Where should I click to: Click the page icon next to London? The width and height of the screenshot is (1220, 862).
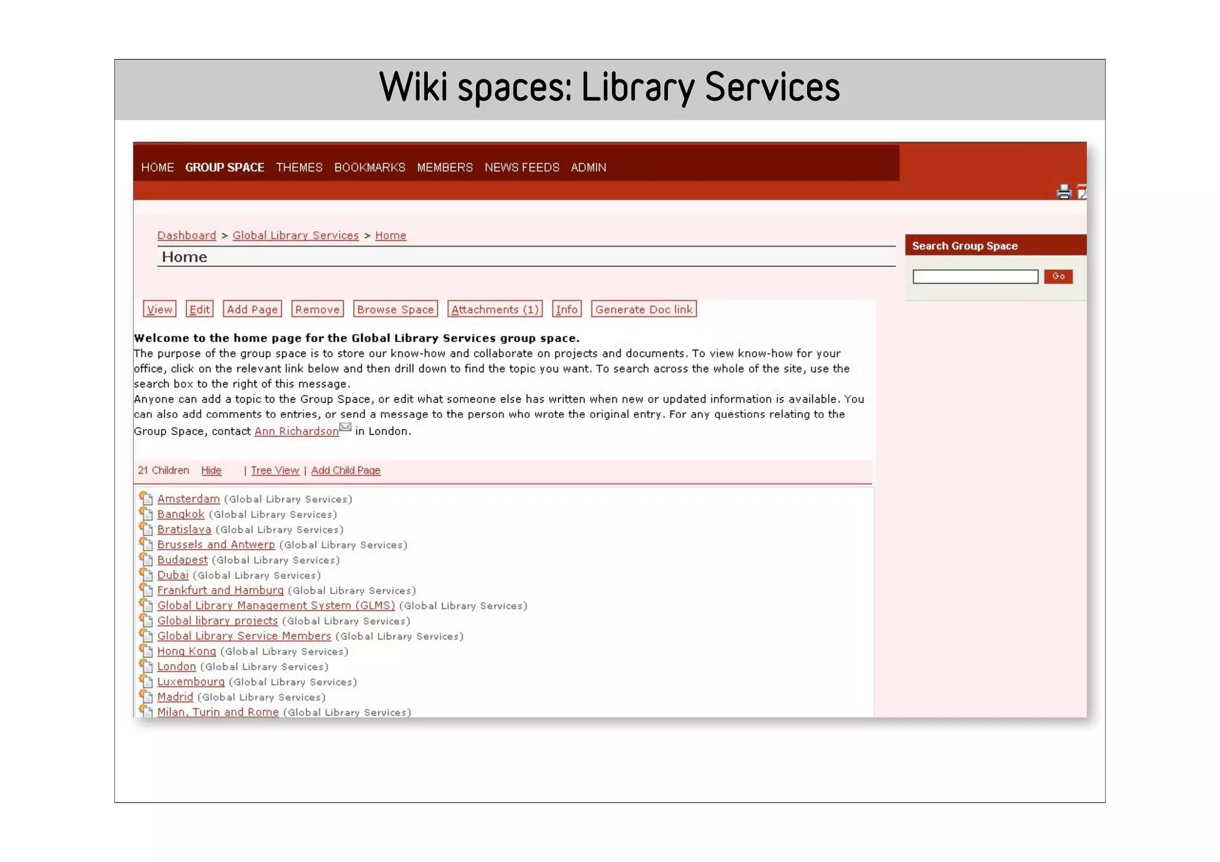coord(146,665)
